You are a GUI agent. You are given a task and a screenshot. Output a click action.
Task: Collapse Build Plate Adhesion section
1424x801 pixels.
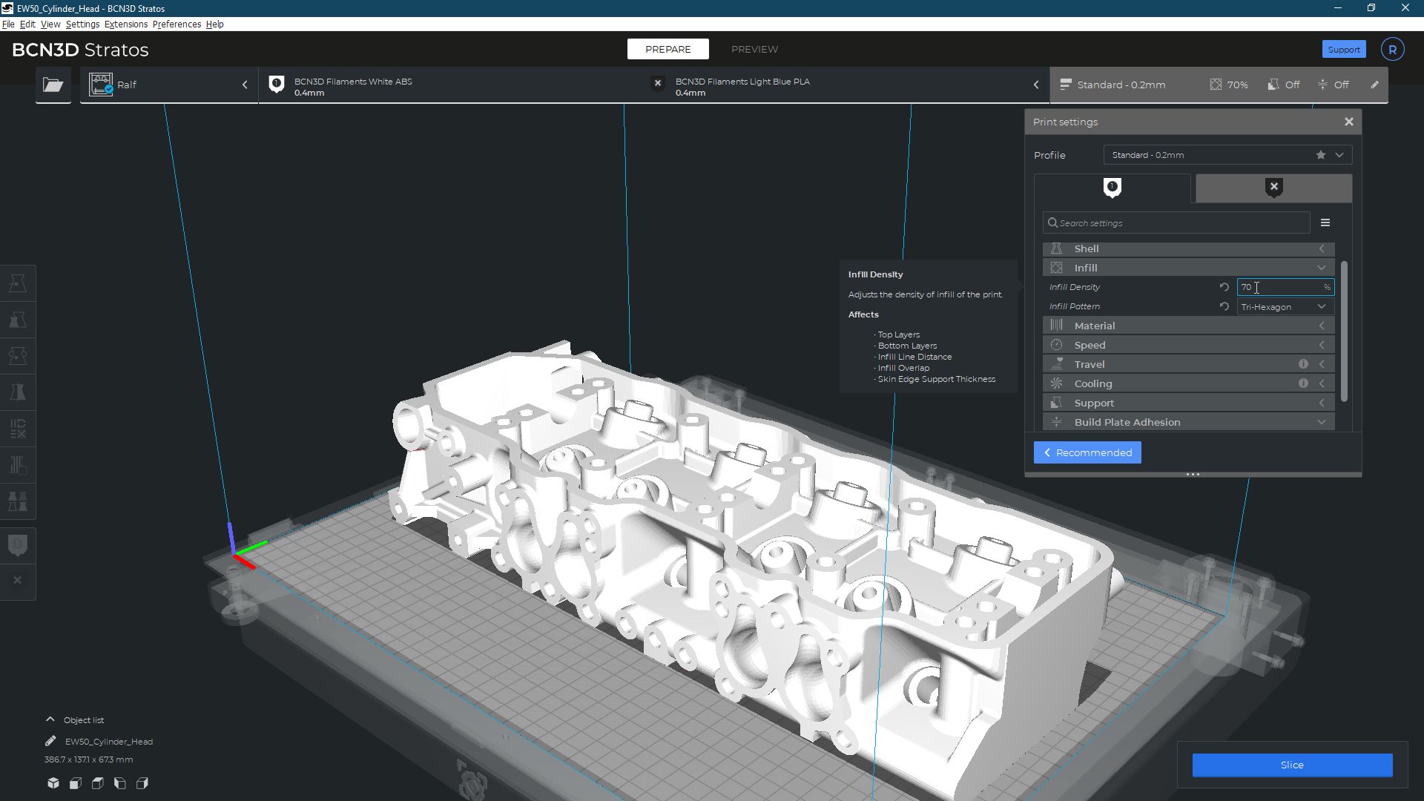click(x=1188, y=422)
